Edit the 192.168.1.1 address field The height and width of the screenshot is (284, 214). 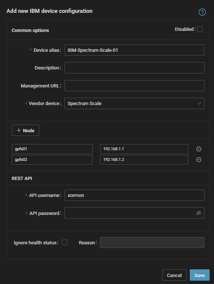pyautogui.click(x=144, y=149)
